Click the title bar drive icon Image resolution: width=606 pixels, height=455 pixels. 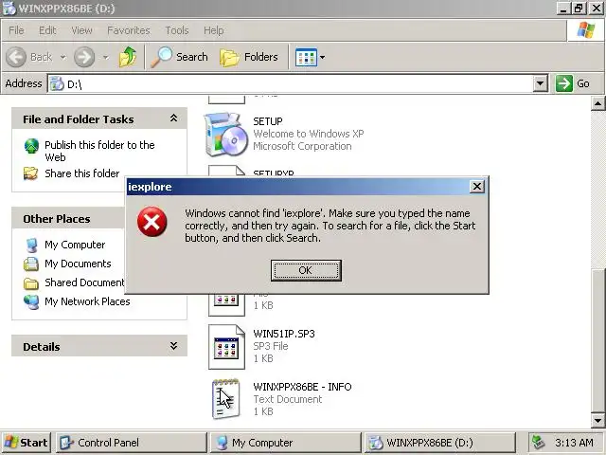(9, 9)
